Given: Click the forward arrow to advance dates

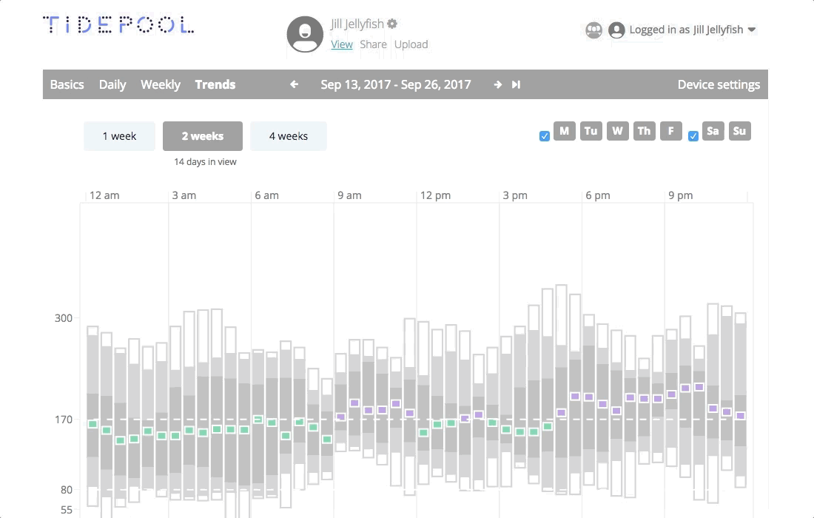Looking at the screenshot, I should [498, 84].
